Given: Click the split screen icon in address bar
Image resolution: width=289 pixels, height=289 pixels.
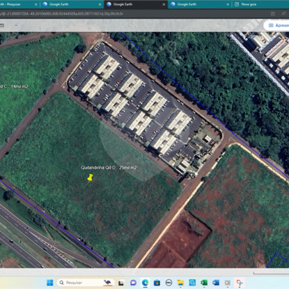Looking at the screenshot, I should pos(273,13).
